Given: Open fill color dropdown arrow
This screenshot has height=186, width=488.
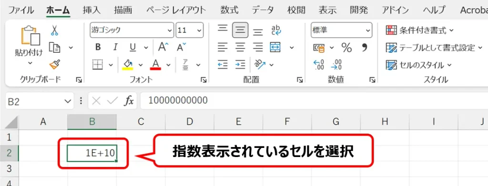Looking at the screenshot, I should [x=141, y=65].
